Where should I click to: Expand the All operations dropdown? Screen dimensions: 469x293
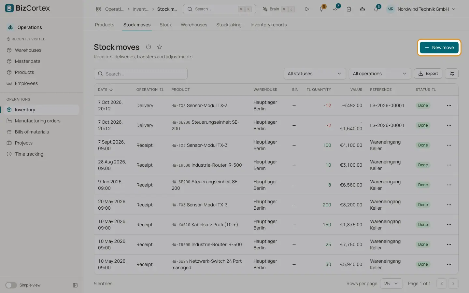pyautogui.click(x=380, y=74)
